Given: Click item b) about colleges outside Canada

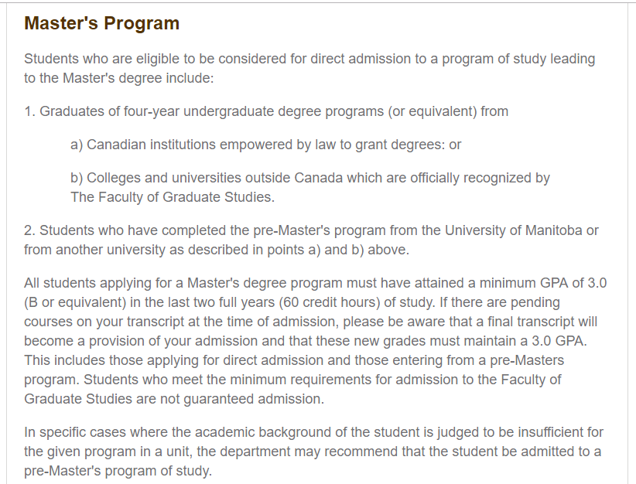Looking at the screenshot, I should [x=309, y=178].
